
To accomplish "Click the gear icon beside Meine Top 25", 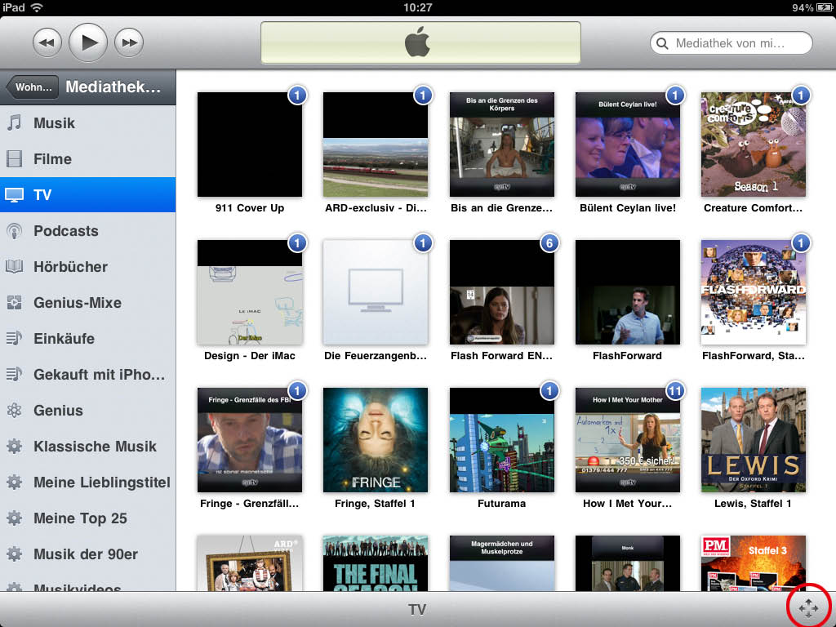I will (15, 518).
